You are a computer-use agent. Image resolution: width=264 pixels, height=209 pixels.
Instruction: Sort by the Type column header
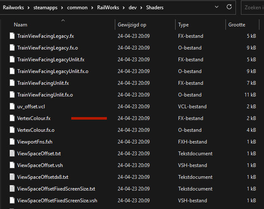[x=184, y=25]
